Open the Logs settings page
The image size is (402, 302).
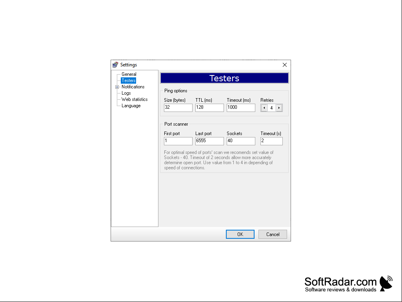[x=126, y=93]
